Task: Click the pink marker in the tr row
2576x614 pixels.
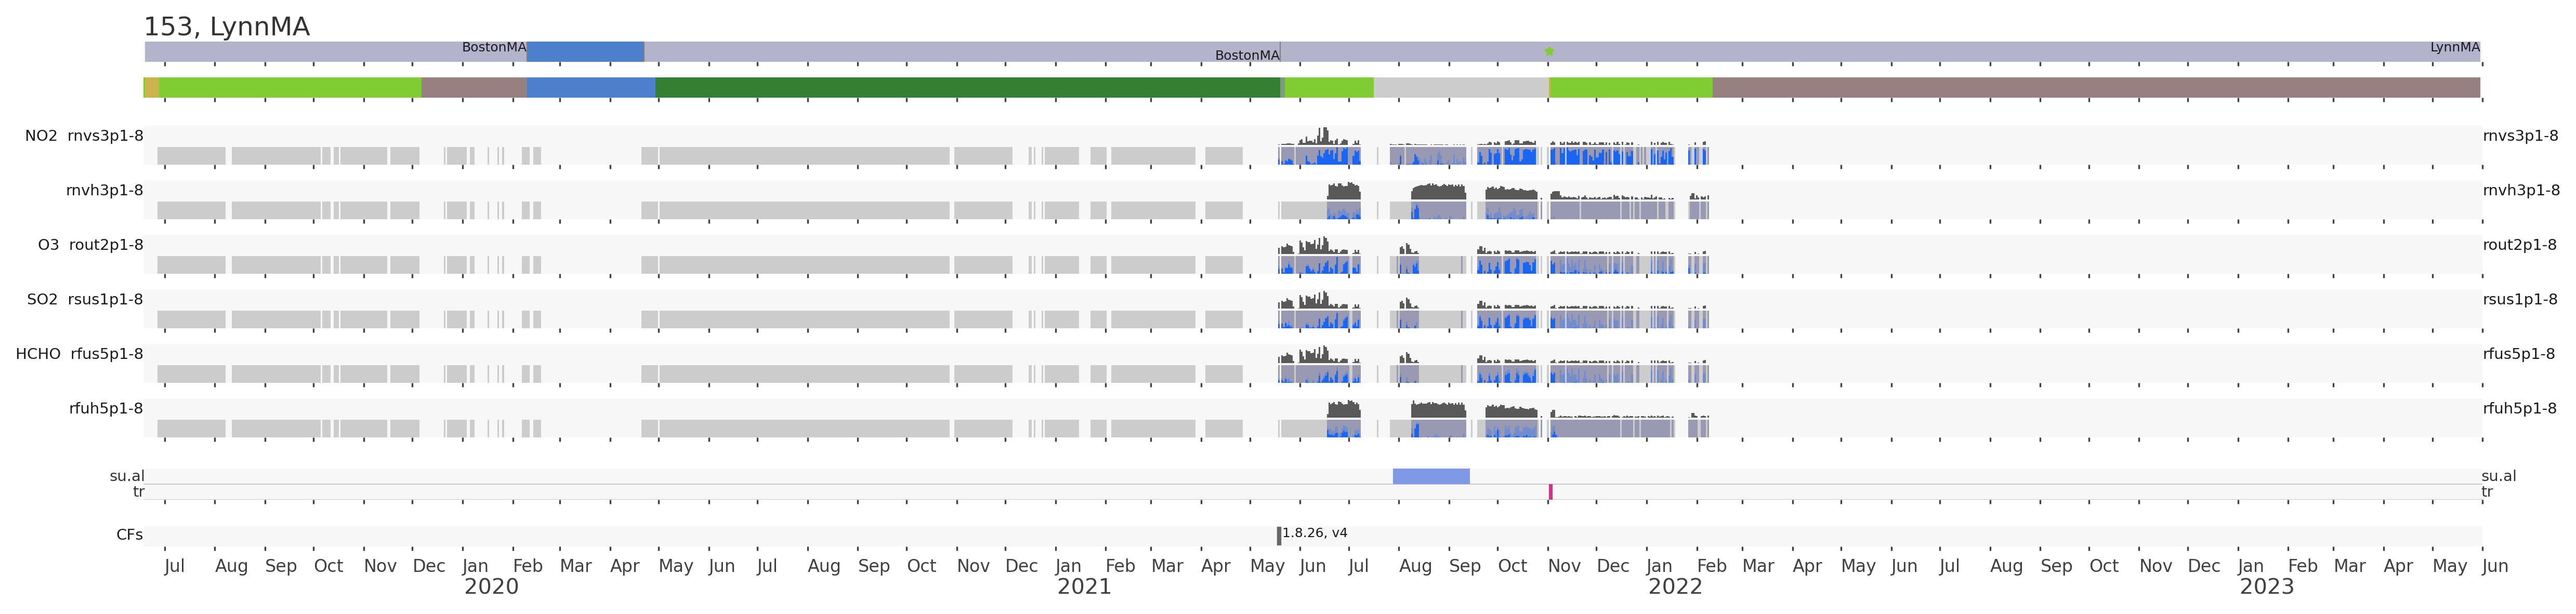Action: 1550,492
